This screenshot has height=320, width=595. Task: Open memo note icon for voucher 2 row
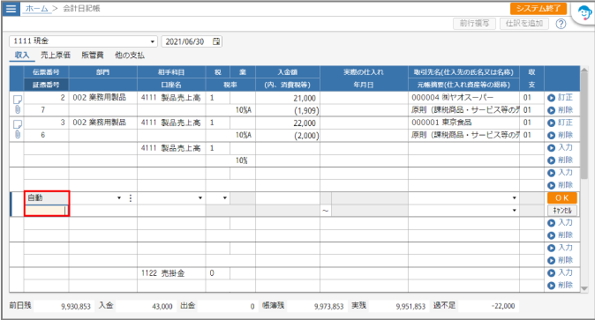pos(18,100)
